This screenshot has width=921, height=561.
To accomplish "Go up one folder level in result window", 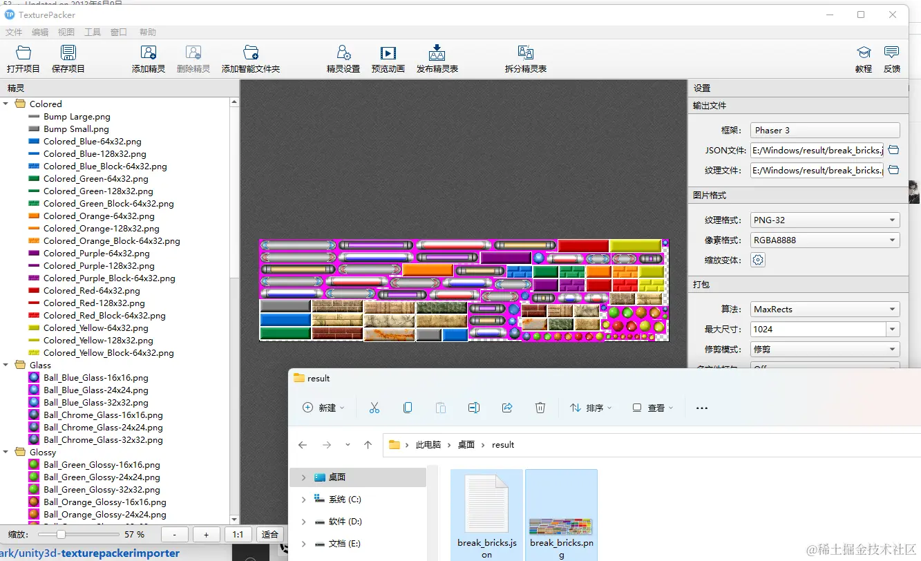I will (368, 445).
